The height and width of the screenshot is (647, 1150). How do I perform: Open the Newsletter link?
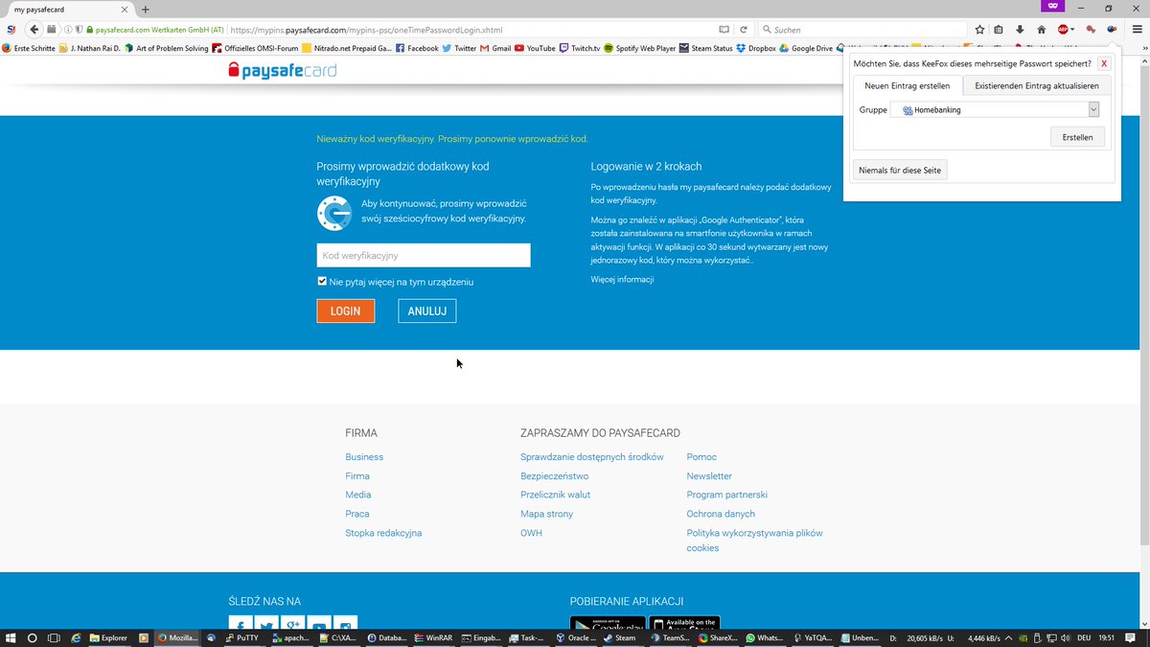(x=709, y=476)
